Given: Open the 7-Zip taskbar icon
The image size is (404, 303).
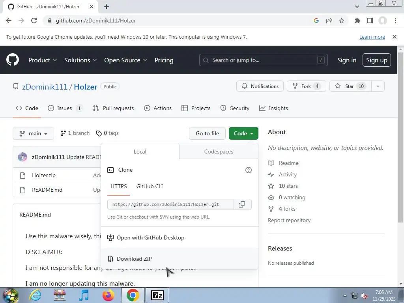Looking at the screenshot, I should 157,295.
